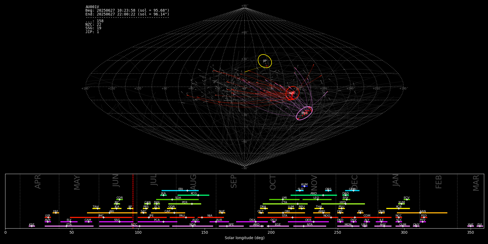Click the green LEO shower bar
Screen dimensions: 488x244
tap(317, 200)
